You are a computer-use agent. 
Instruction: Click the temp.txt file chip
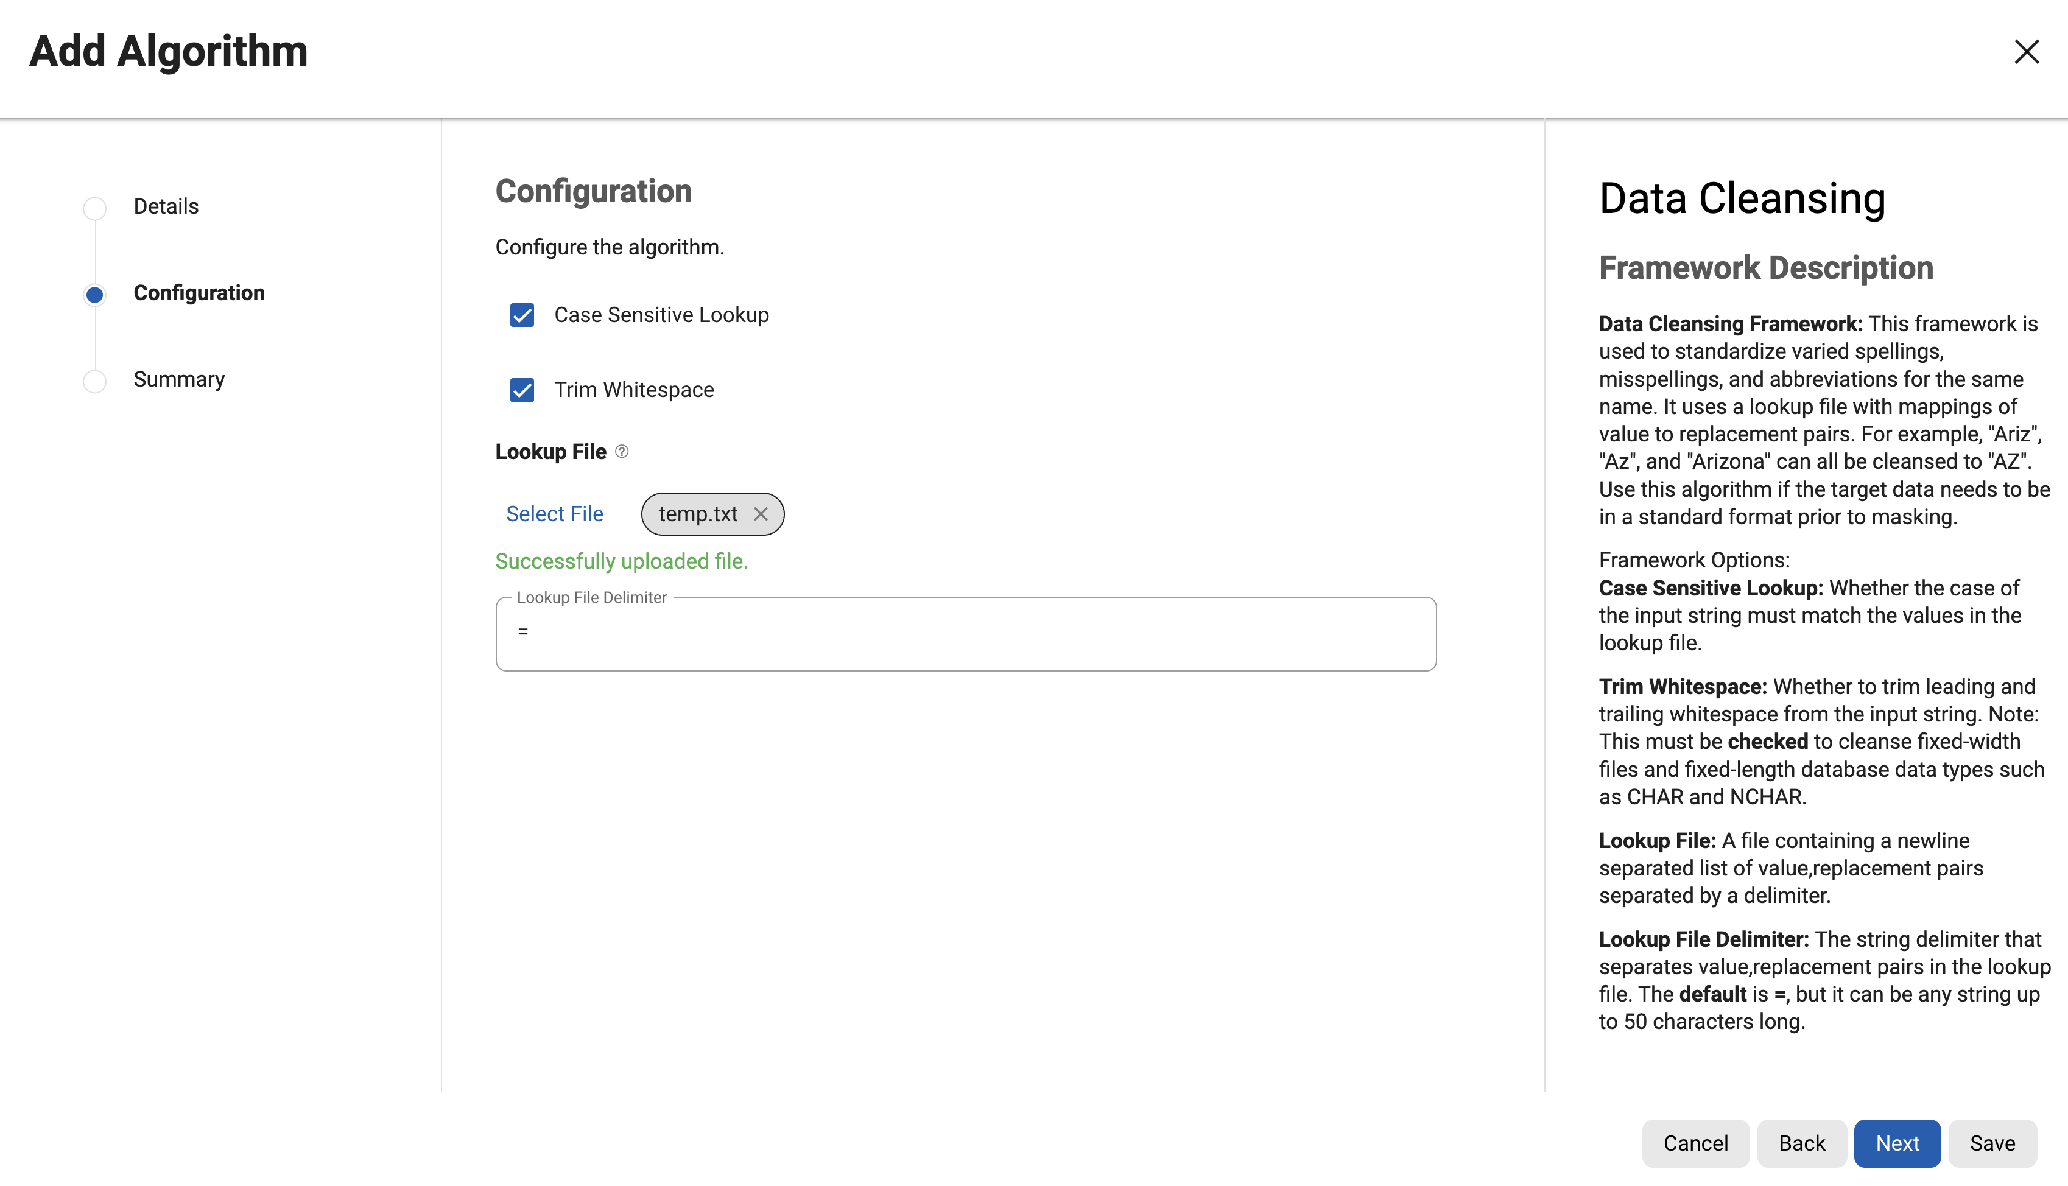click(x=698, y=514)
